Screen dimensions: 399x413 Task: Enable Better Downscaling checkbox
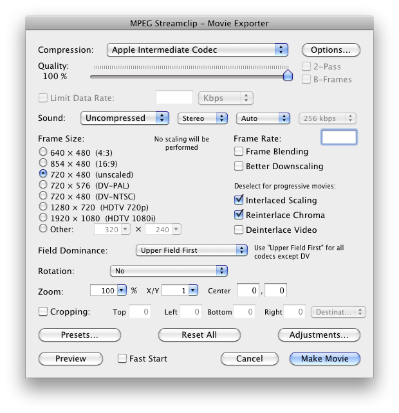[x=239, y=166]
